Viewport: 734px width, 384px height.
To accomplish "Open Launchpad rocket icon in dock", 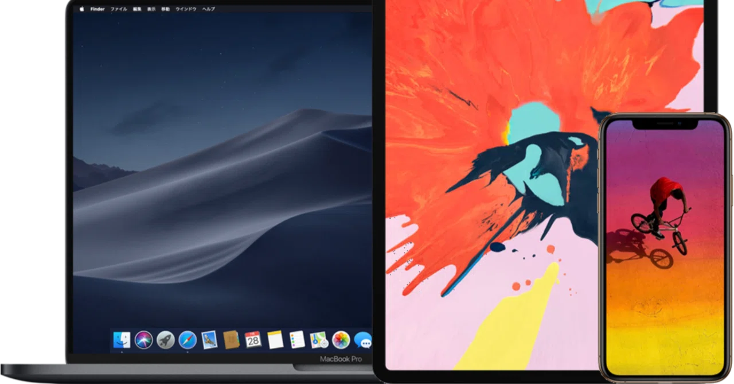I will 166,340.
